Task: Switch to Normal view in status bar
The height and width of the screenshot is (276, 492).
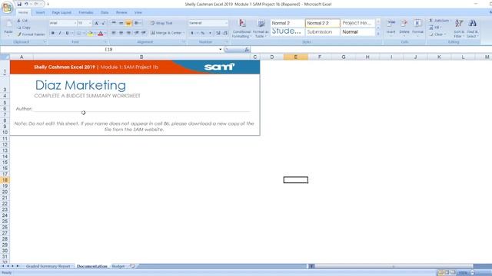Action: tap(440, 273)
